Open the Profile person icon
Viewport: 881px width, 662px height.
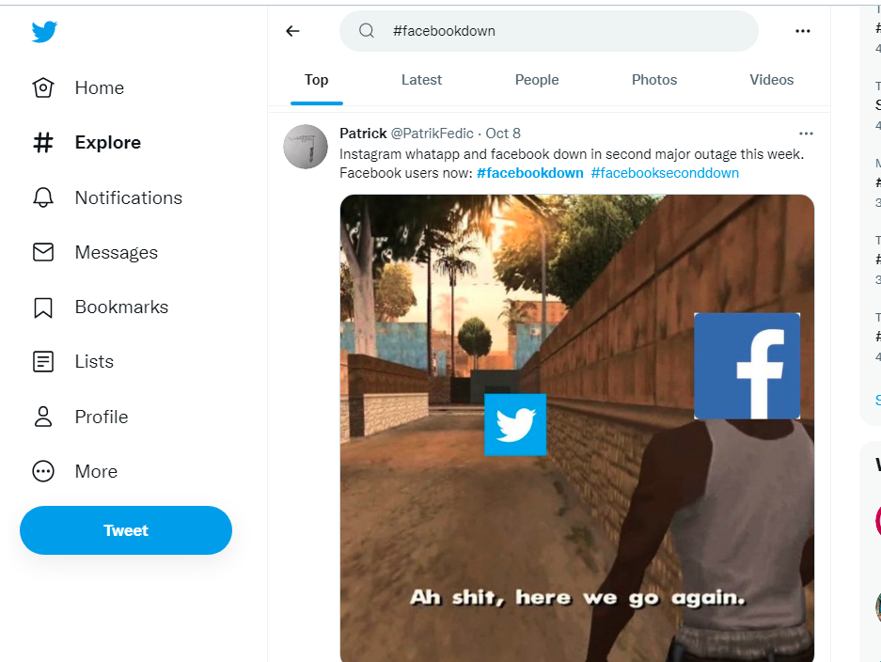(43, 417)
